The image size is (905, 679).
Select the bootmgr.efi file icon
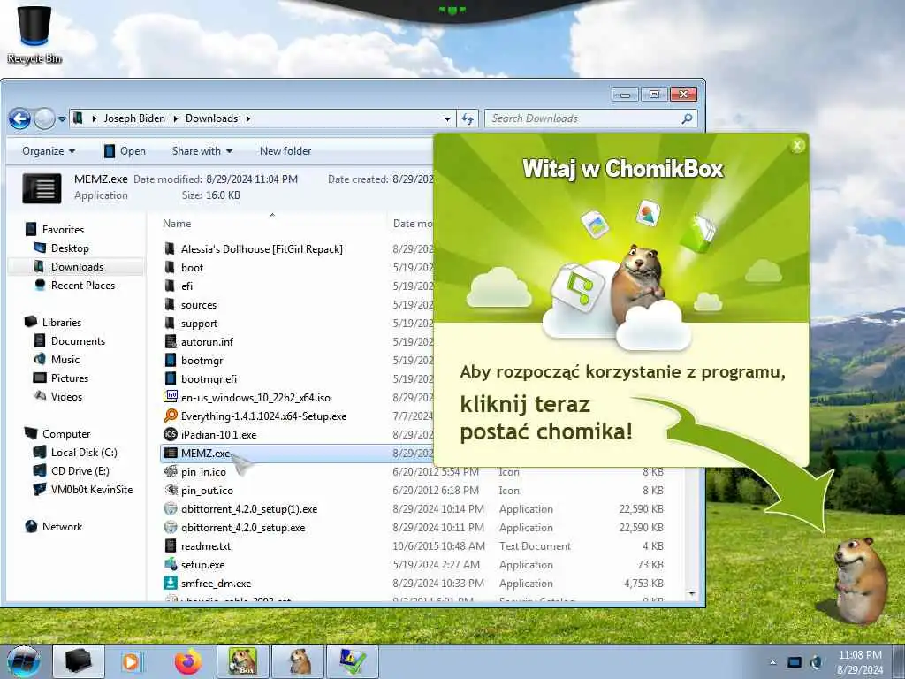click(x=171, y=378)
